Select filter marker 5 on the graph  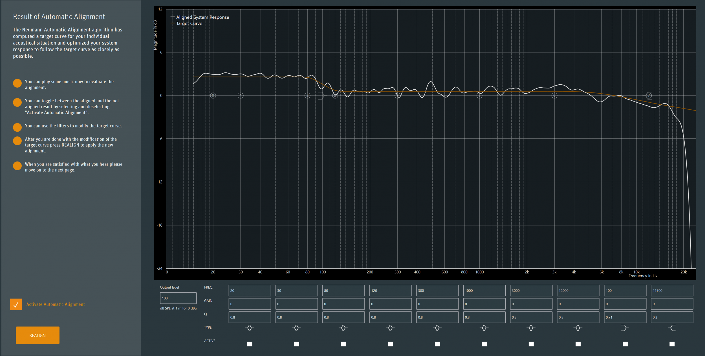pos(479,96)
